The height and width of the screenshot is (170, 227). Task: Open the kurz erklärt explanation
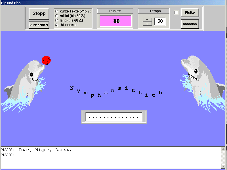pos(39,25)
